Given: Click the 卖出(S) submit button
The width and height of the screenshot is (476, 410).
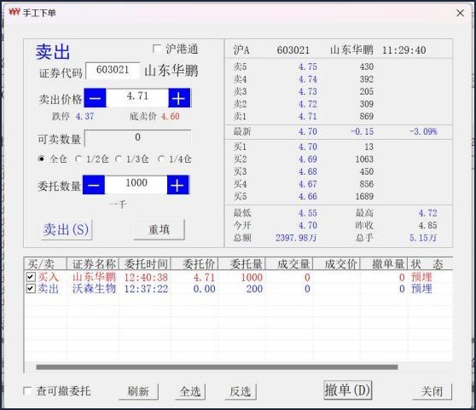Looking at the screenshot, I should click(x=67, y=229).
